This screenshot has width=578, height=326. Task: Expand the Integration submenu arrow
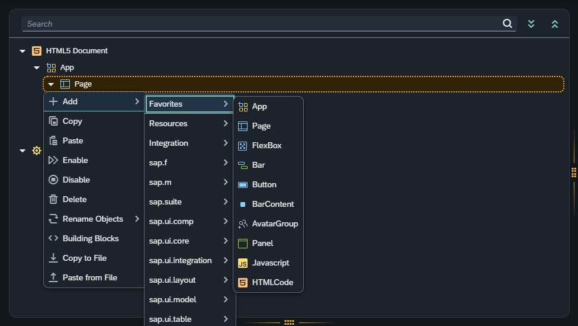click(x=226, y=143)
